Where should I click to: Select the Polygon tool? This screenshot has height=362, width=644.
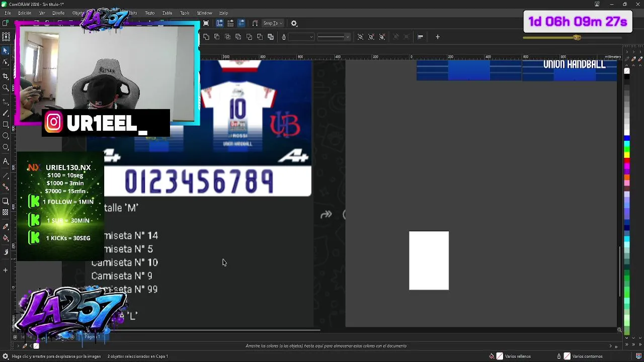tap(6, 147)
